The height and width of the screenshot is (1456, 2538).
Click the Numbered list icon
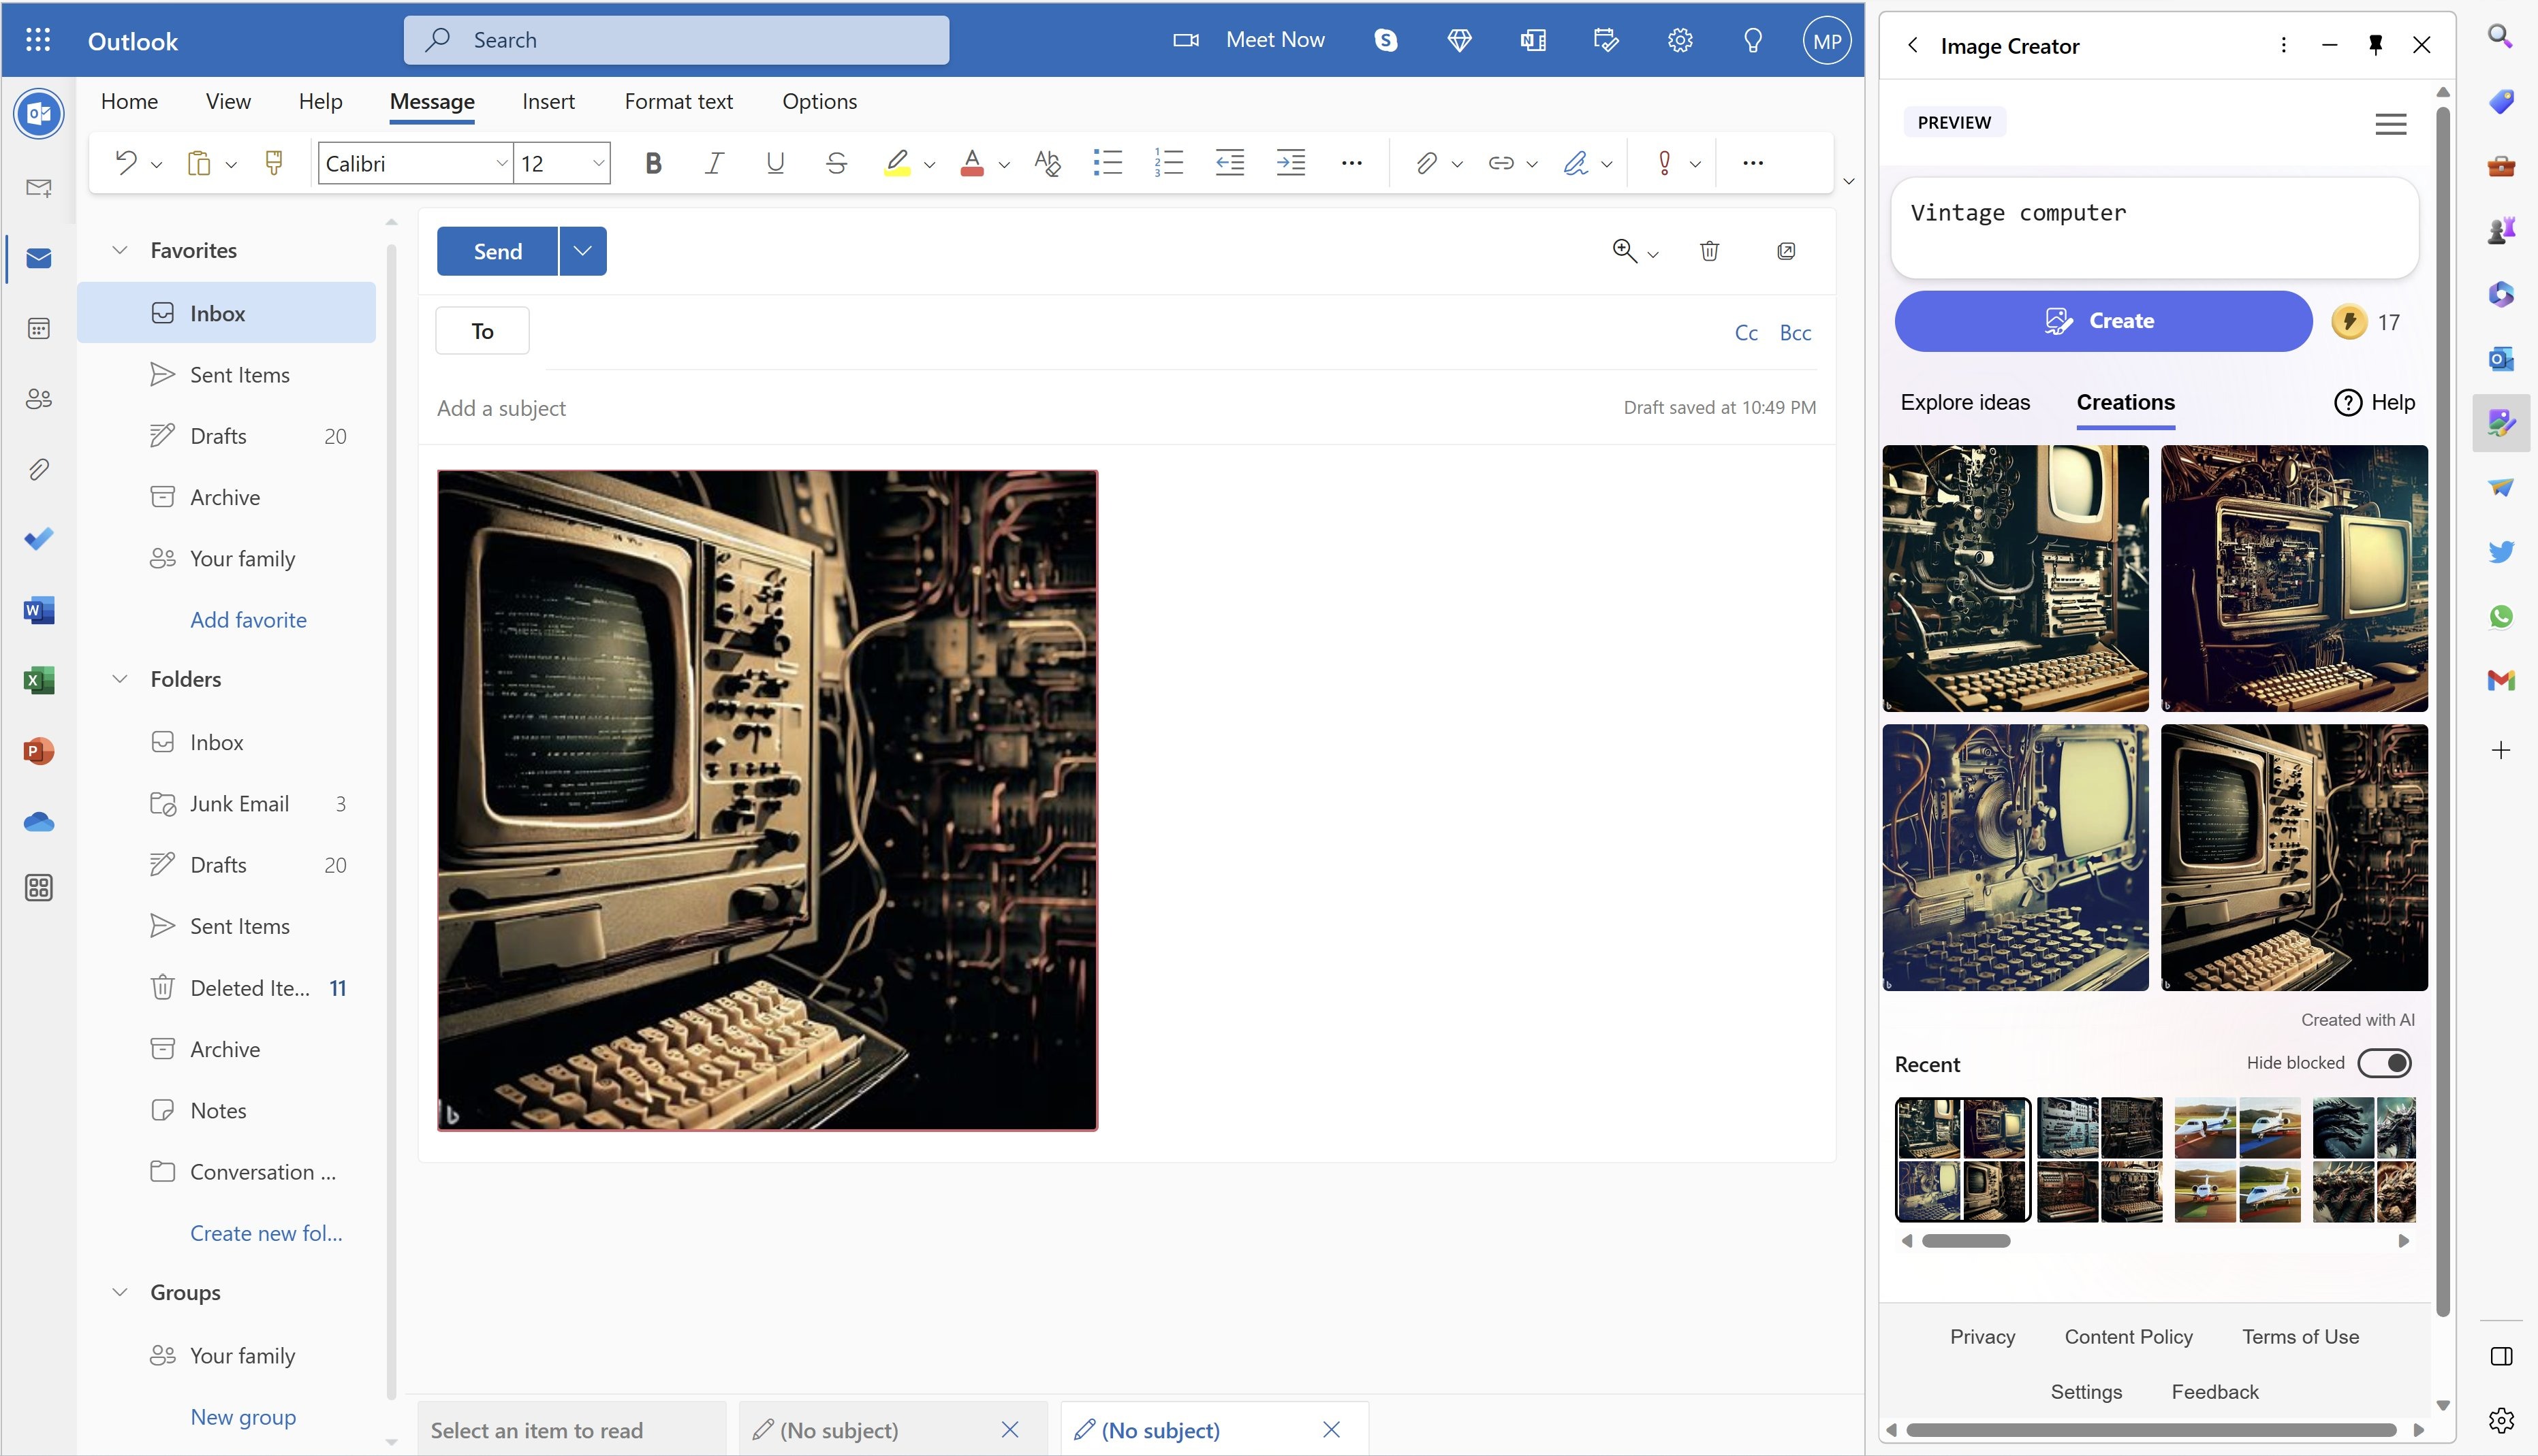pos(1168,162)
